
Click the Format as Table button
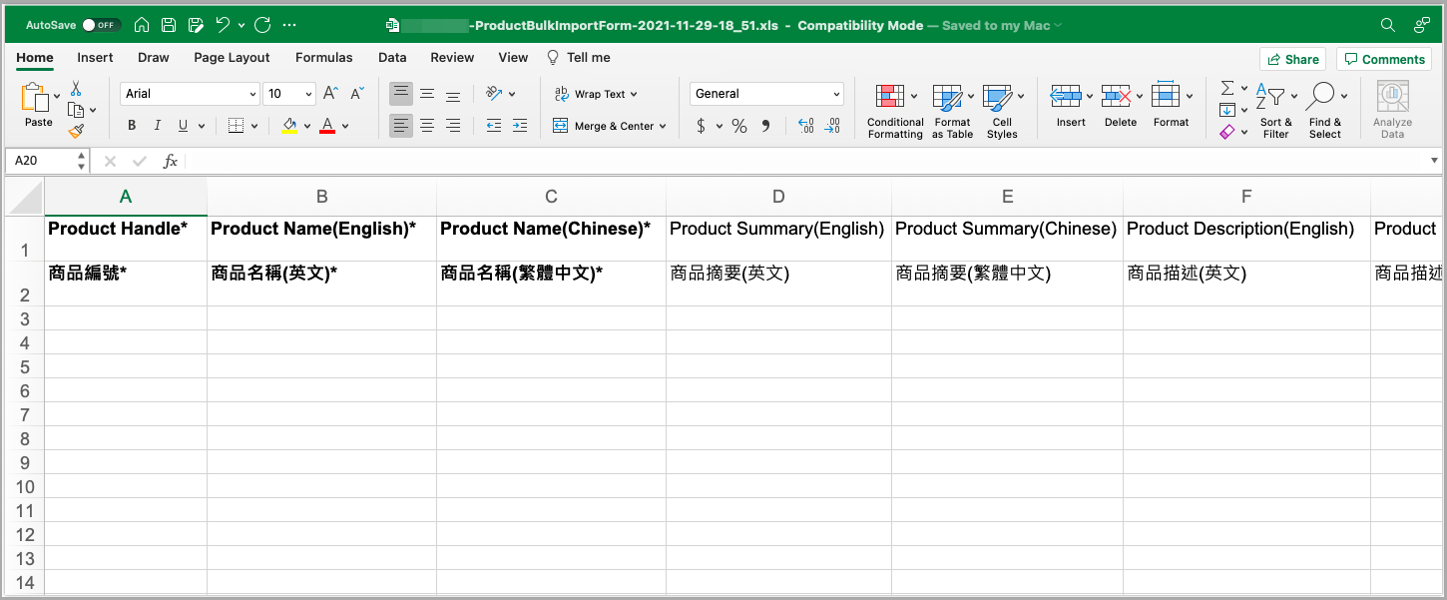click(x=952, y=110)
